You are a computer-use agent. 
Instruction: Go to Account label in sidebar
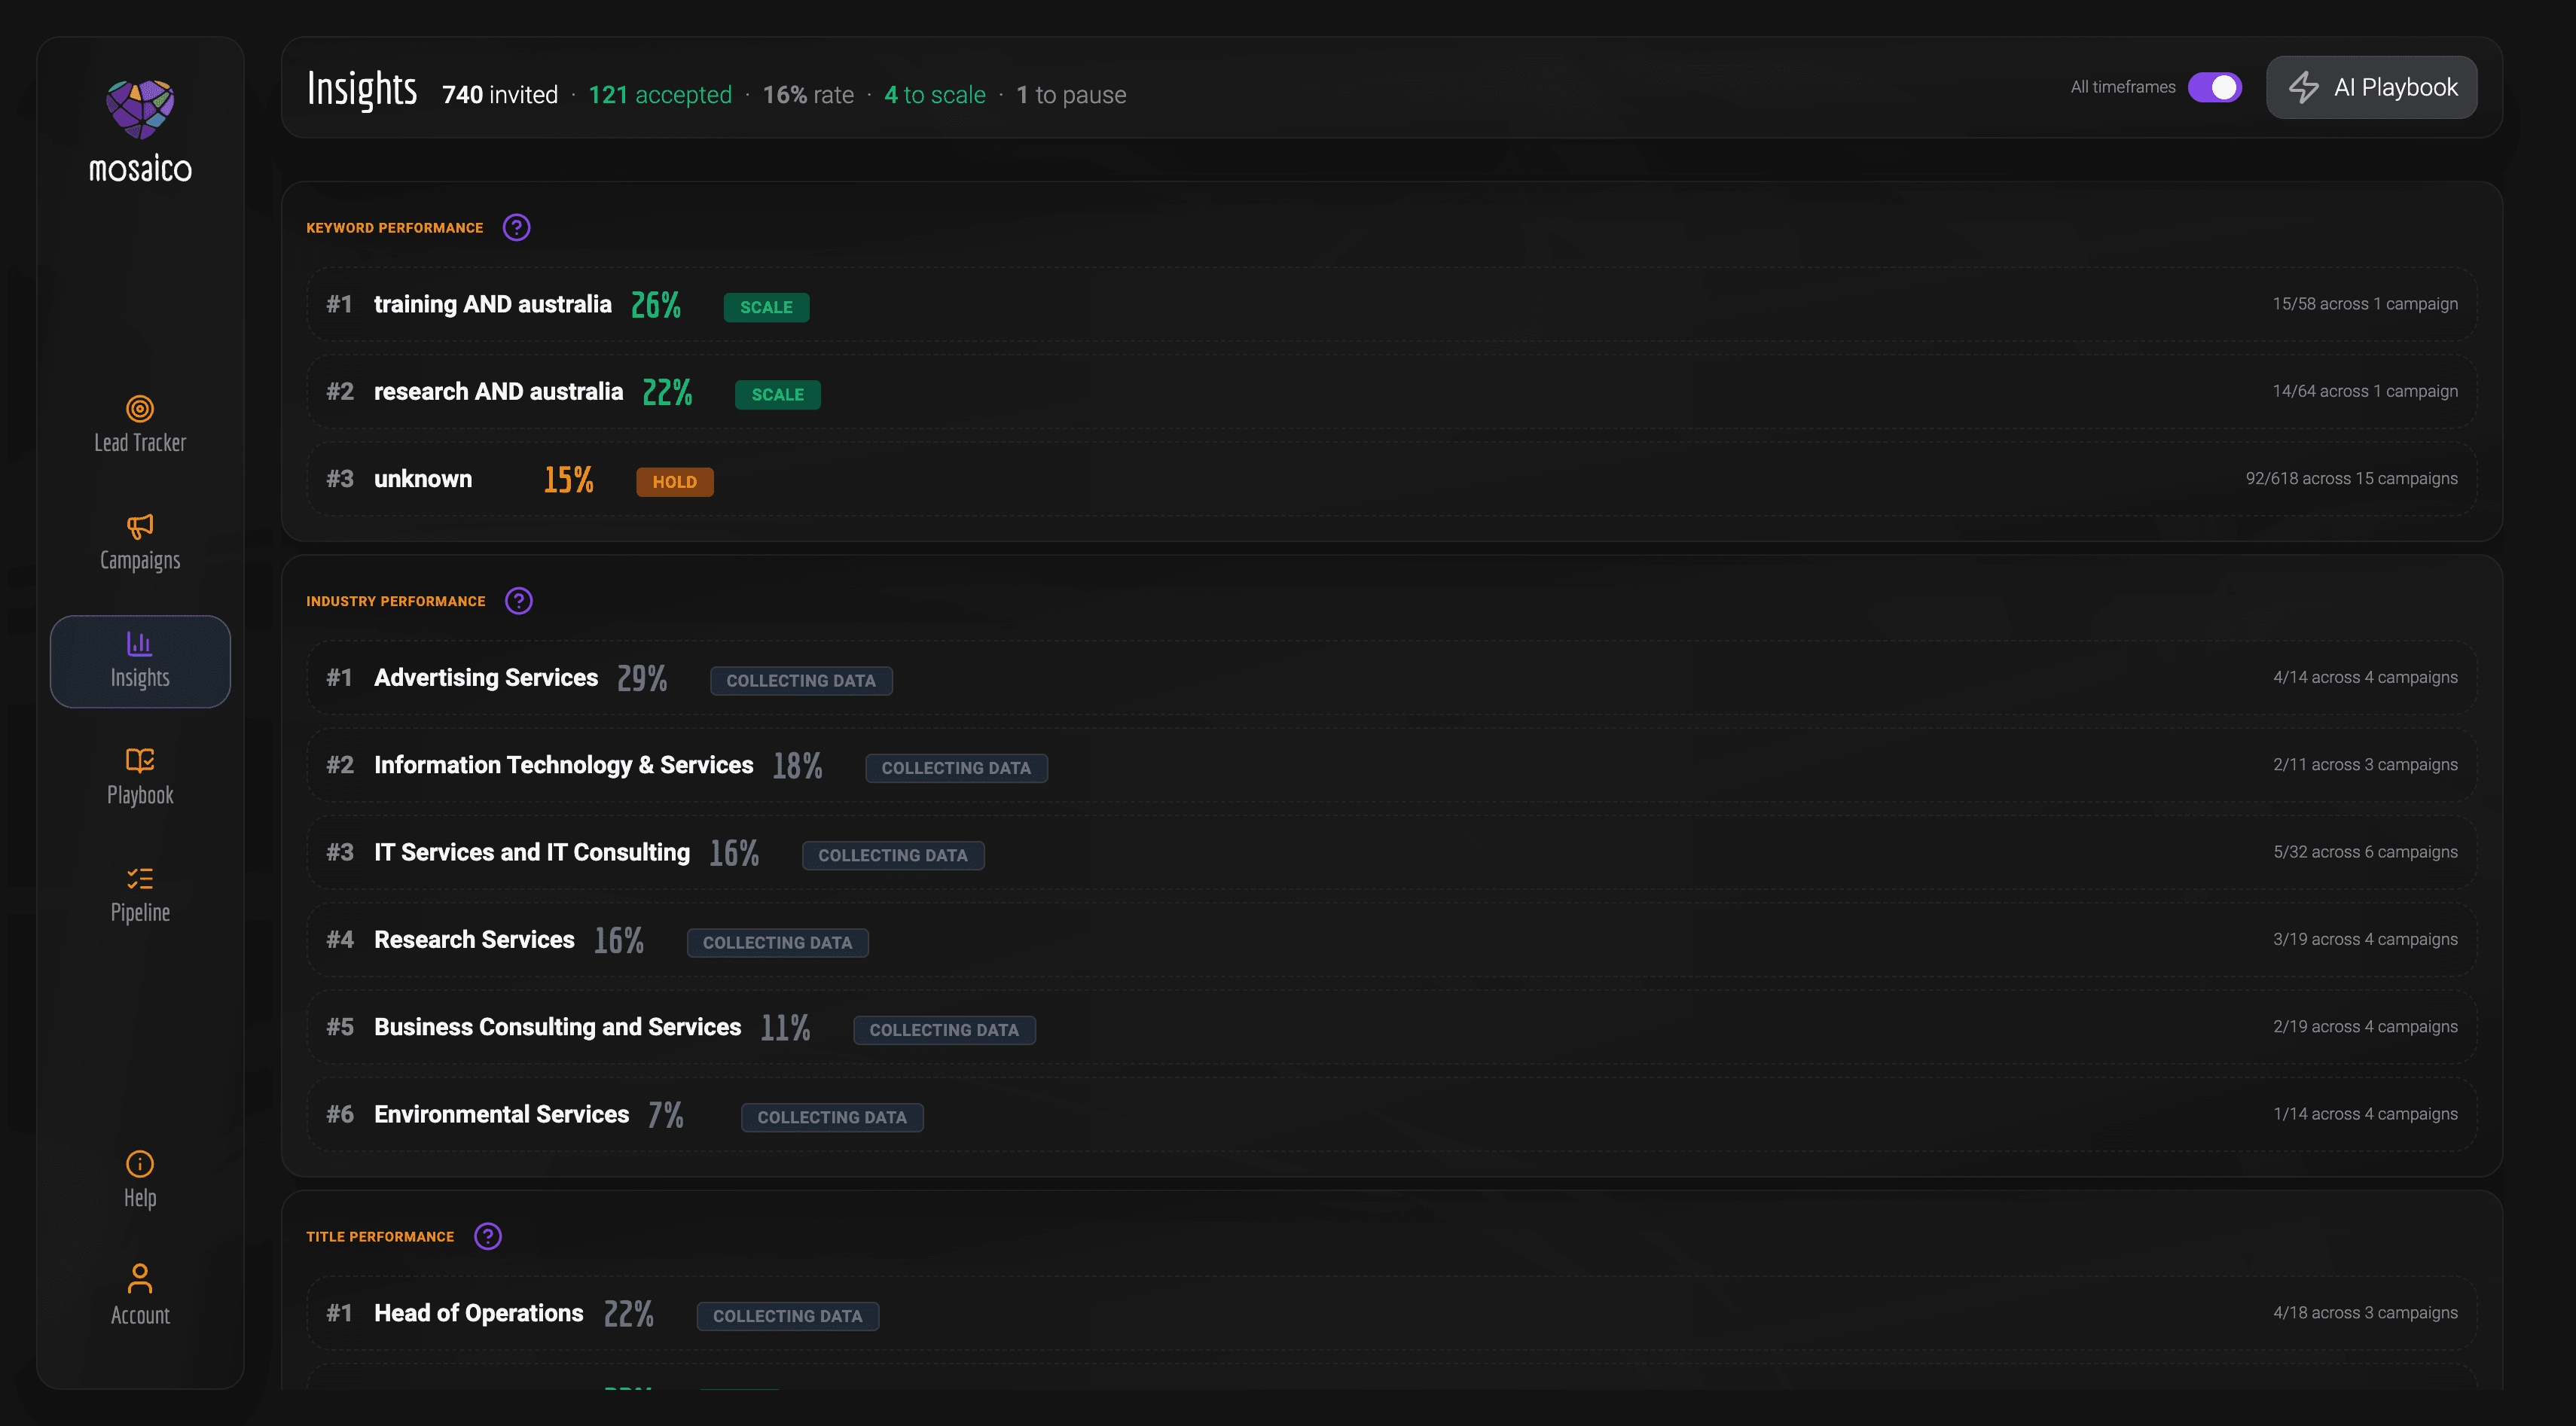140,1315
